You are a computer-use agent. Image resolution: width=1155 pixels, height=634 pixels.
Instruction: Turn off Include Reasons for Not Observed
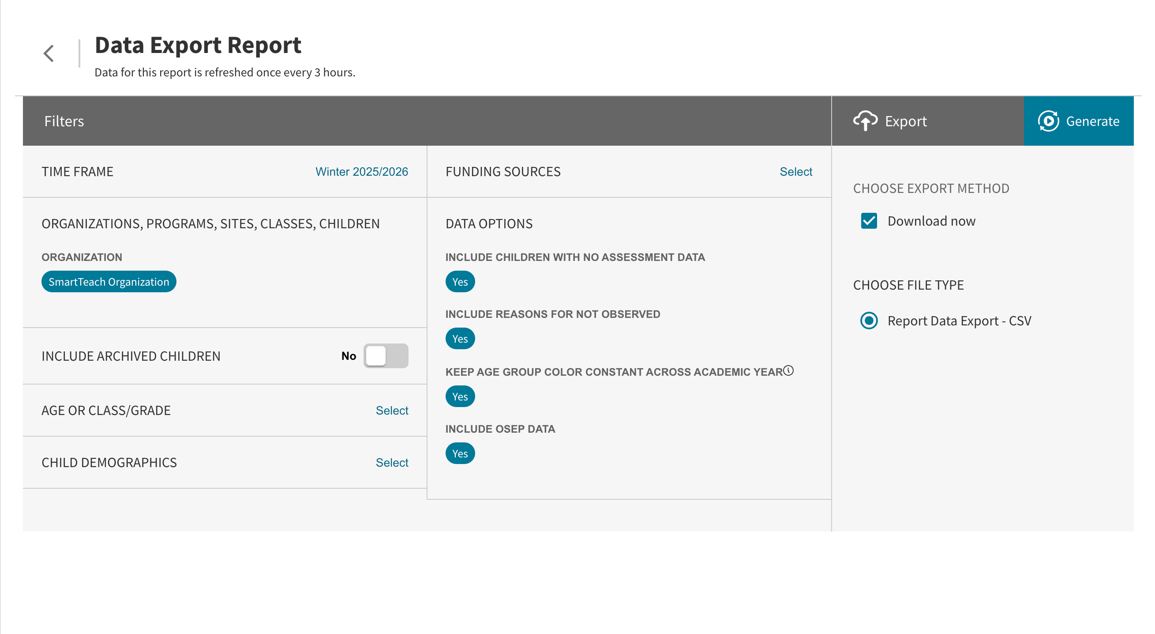coord(460,338)
